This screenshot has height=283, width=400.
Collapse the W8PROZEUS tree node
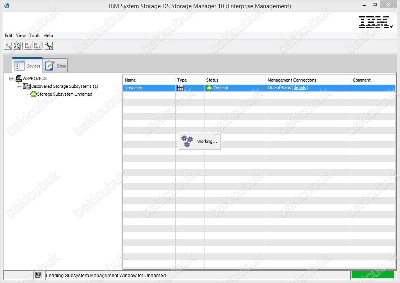(x=11, y=78)
